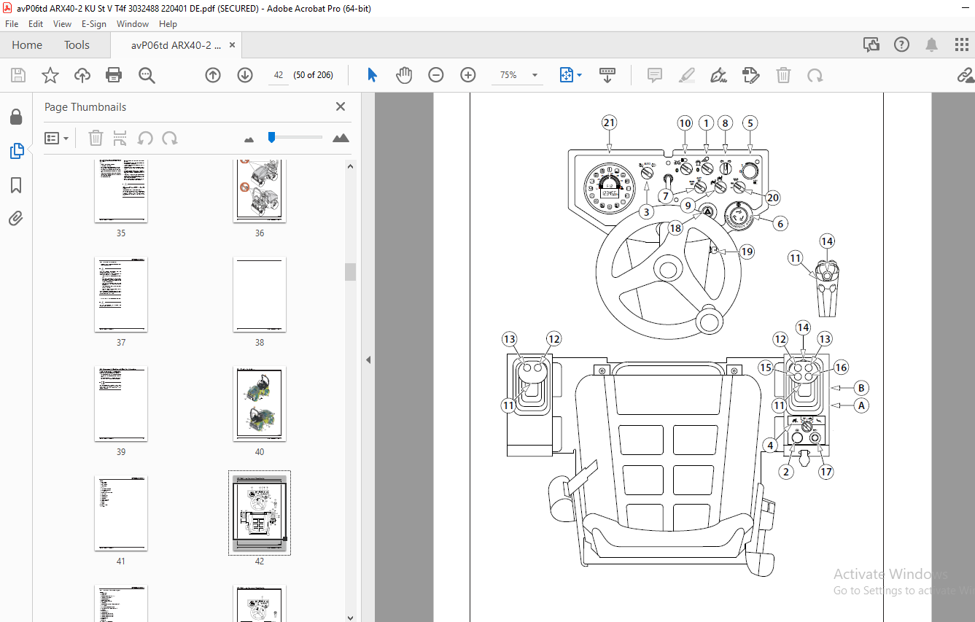Click the stamp tool icon

pyautogui.click(x=750, y=75)
